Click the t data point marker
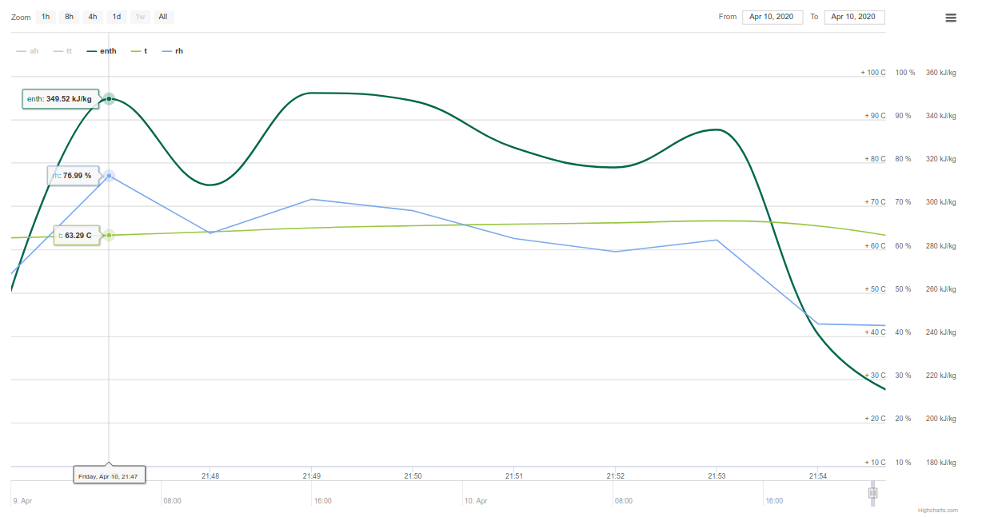This screenshot has width=998, height=517. (x=109, y=235)
